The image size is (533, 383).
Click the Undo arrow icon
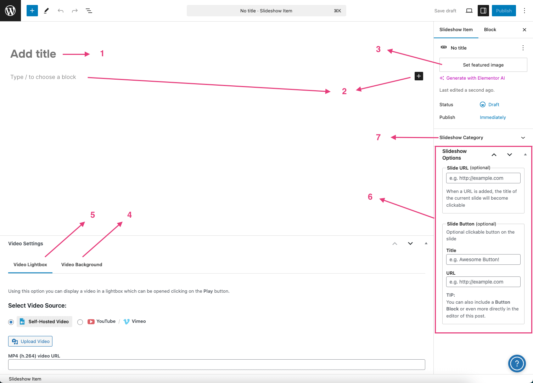[61, 11]
